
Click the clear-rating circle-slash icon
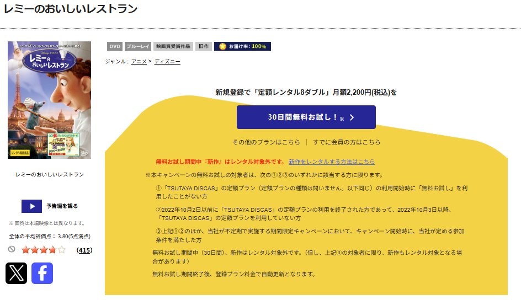point(12,249)
